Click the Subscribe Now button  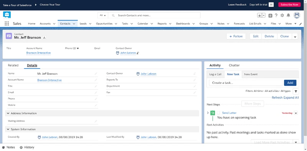[x=289, y=5]
